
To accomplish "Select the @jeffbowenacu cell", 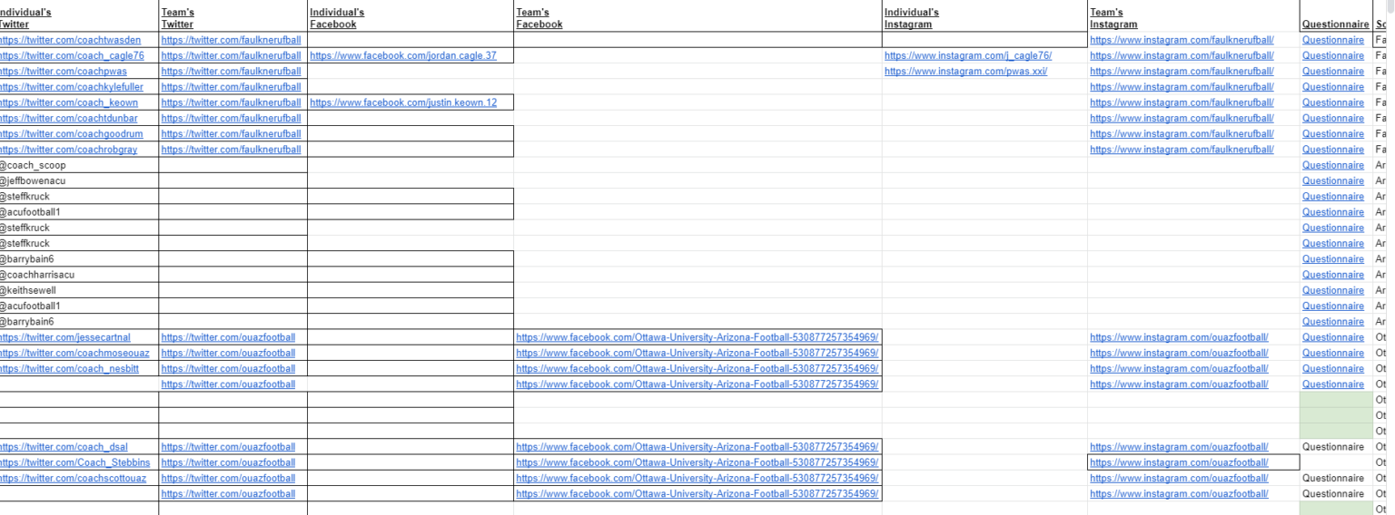I will click(x=79, y=180).
